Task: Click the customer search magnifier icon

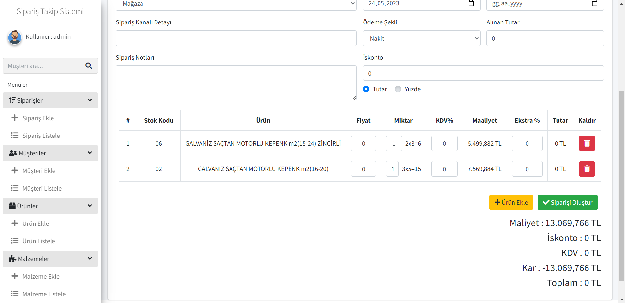Action: point(88,66)
